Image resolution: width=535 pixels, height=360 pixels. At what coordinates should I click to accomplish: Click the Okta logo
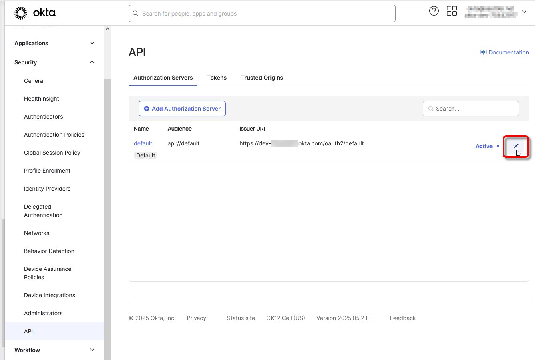(x=35, y=13)
